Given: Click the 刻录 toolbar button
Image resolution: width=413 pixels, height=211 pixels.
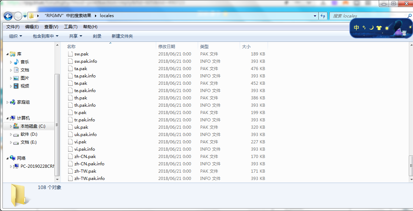Looking at the screenshot, I should tap(97, 36).
